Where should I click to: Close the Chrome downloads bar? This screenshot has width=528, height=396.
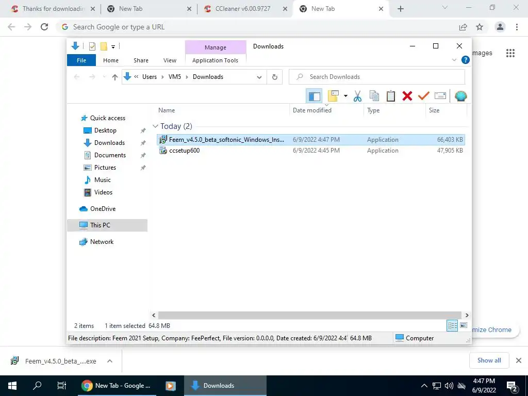(x=519, y=360)
